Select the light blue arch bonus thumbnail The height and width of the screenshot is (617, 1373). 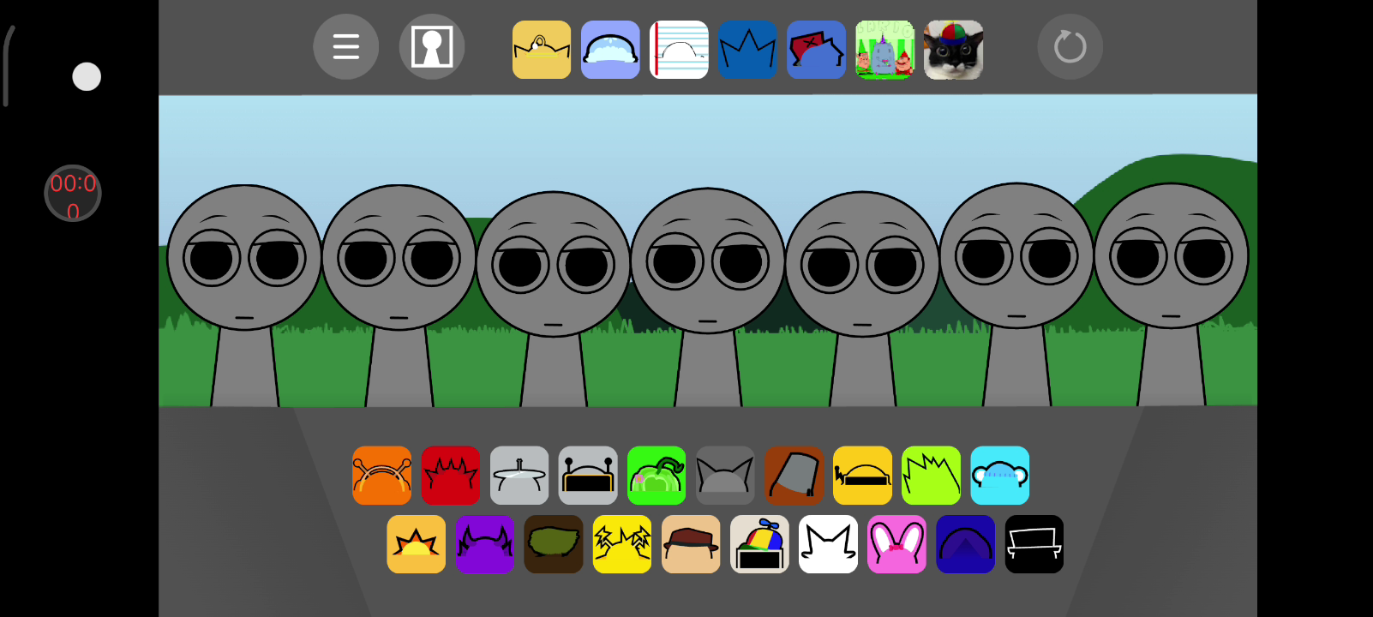[610, 50]
